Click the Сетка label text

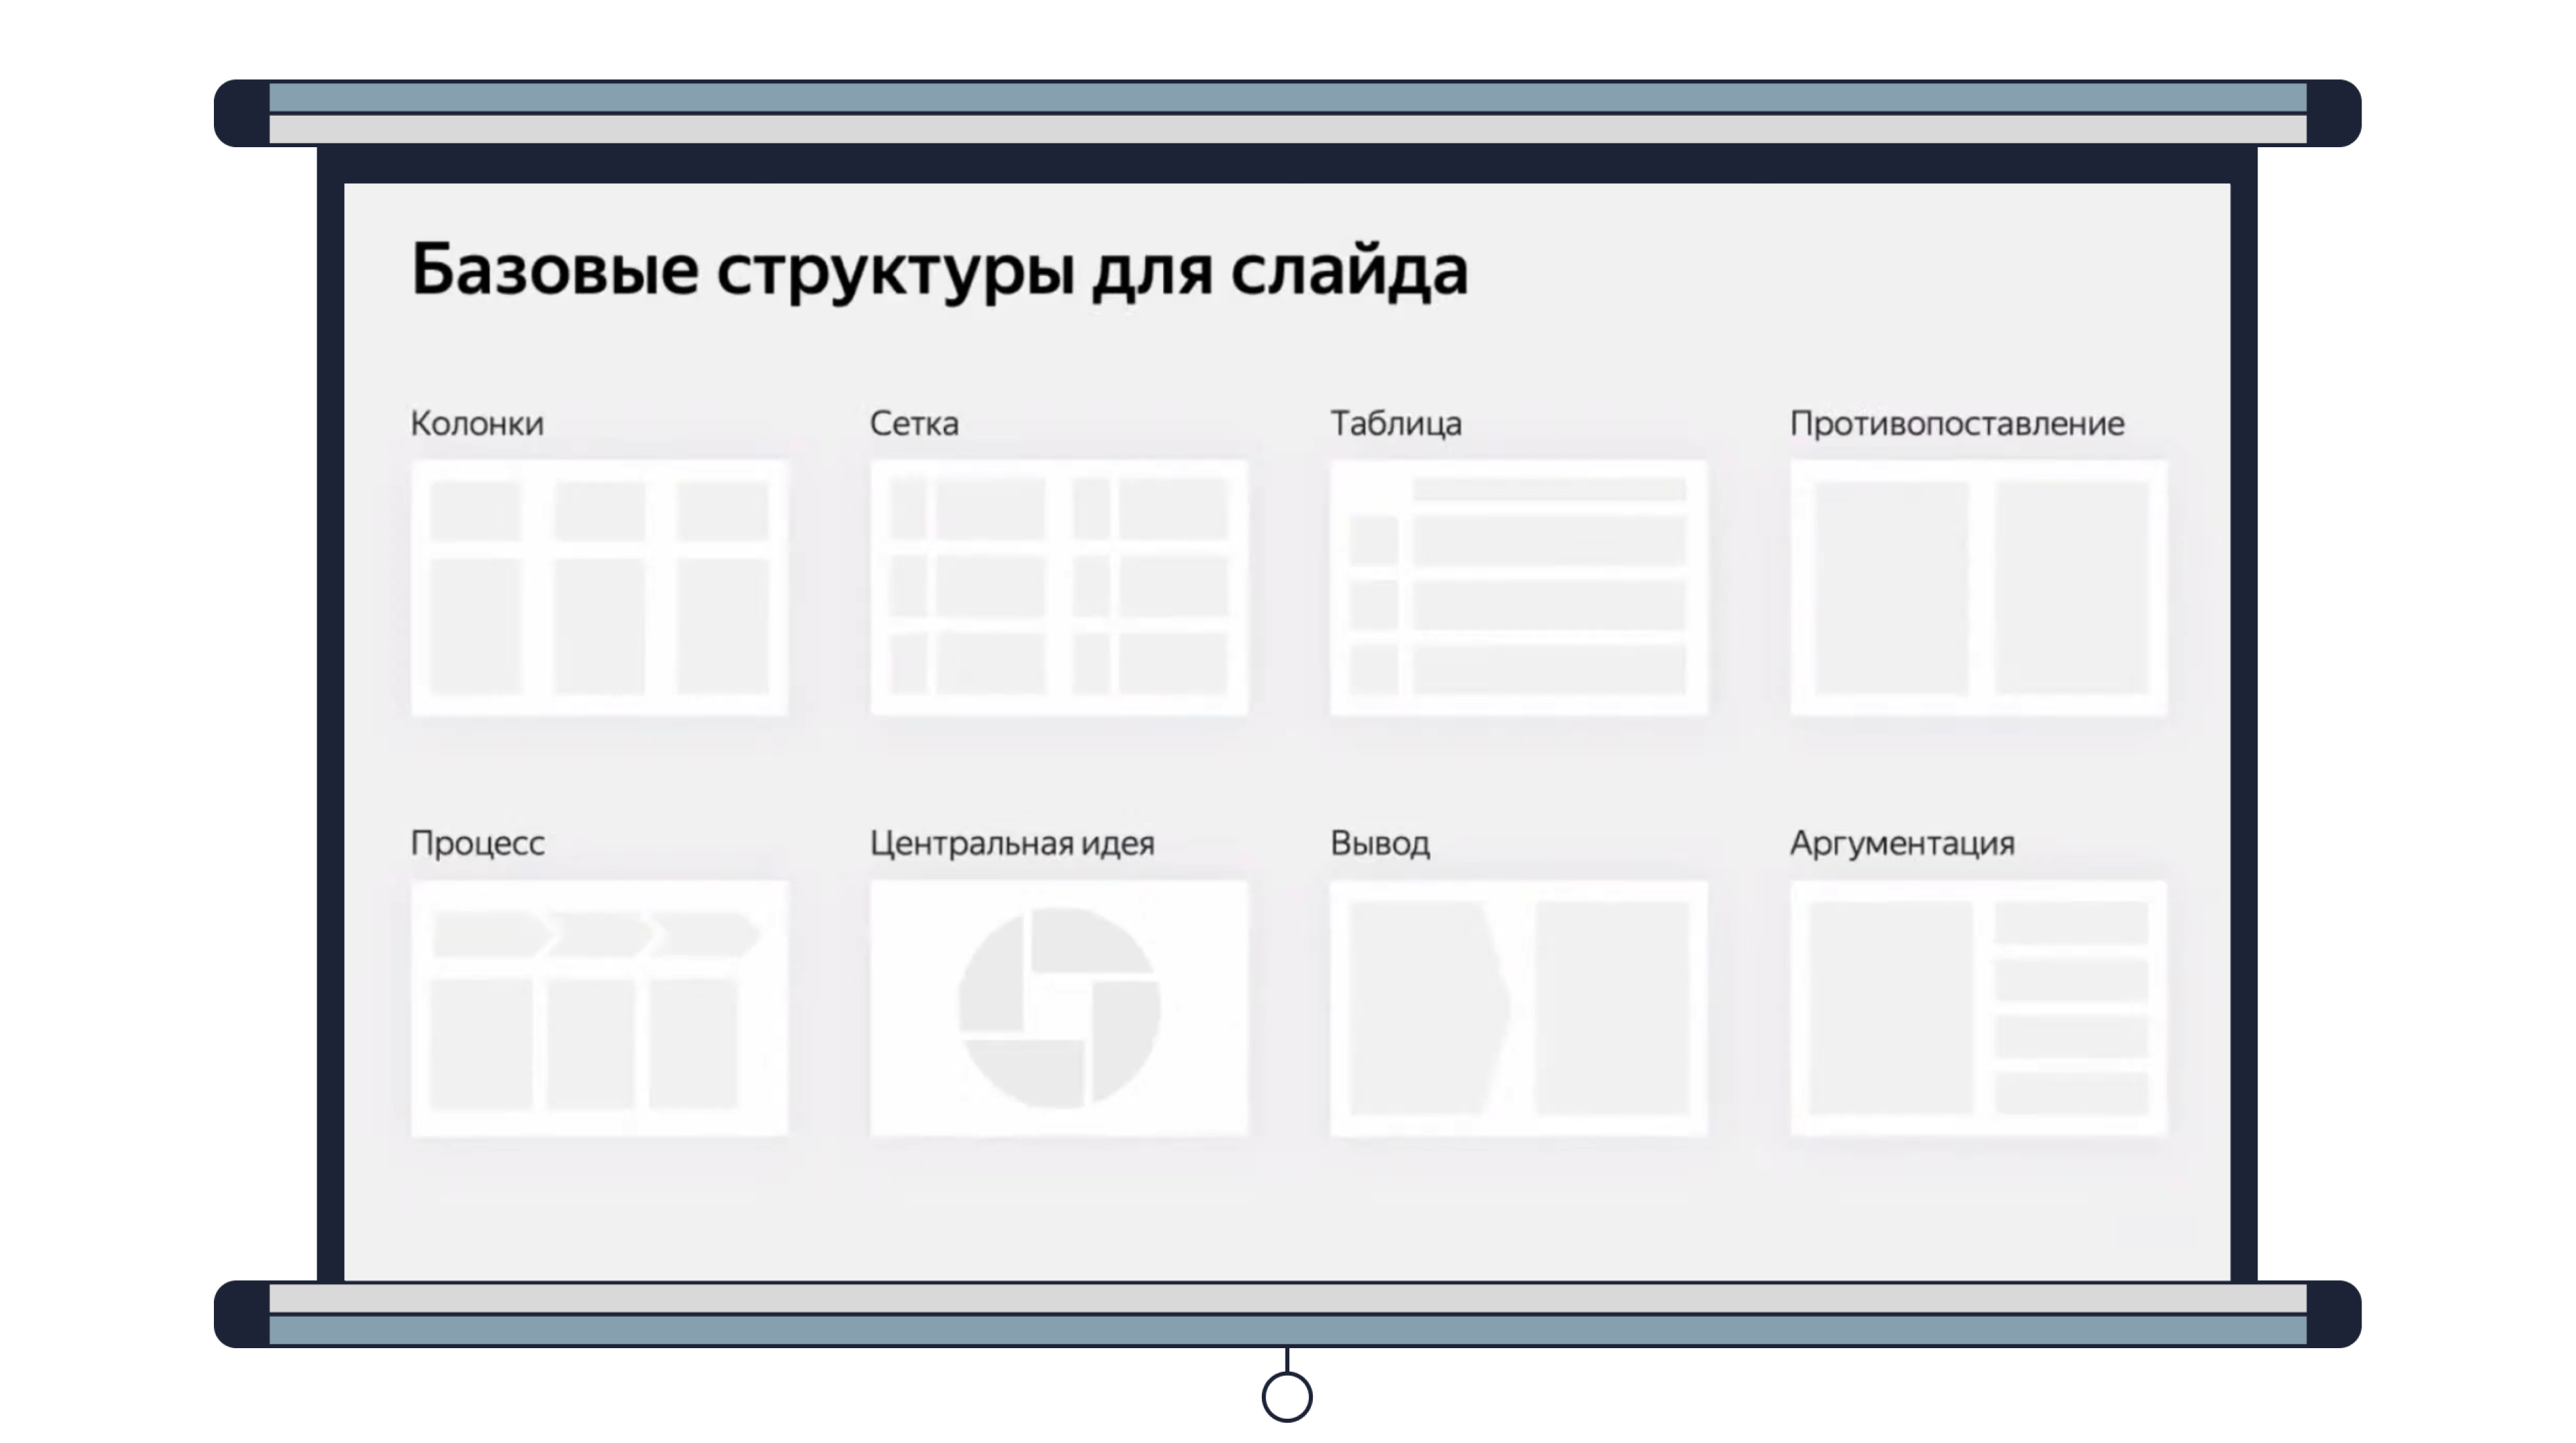[914, 424]
